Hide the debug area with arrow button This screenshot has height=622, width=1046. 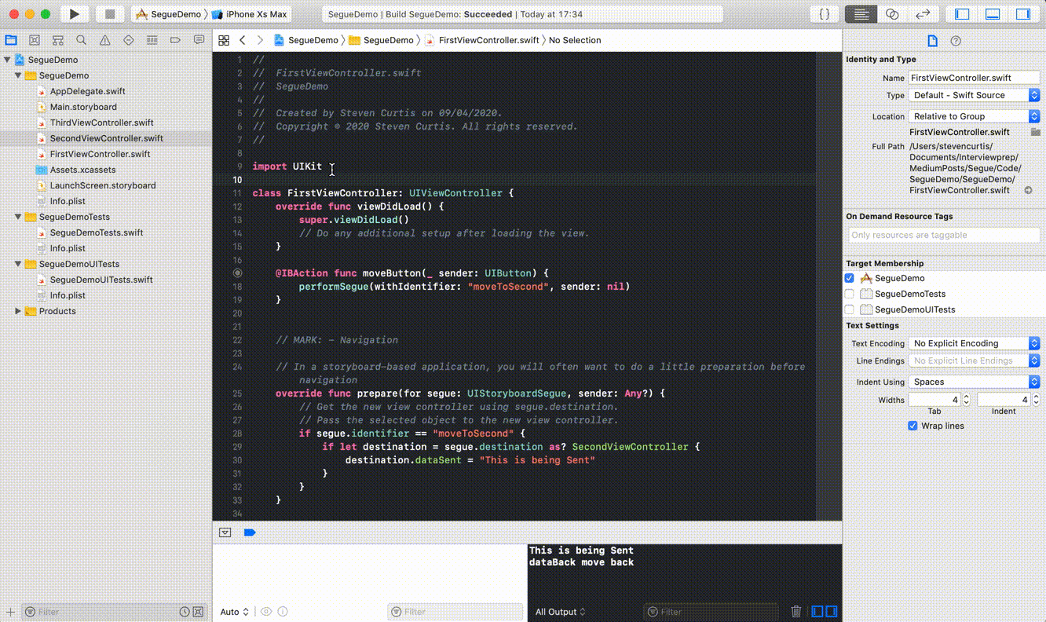(x=225, y=532)
